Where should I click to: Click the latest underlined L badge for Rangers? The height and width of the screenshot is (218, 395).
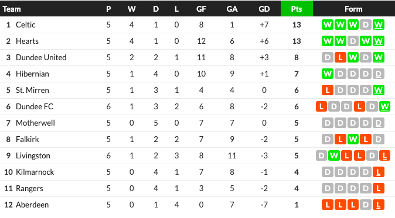[x=379, y=188]
